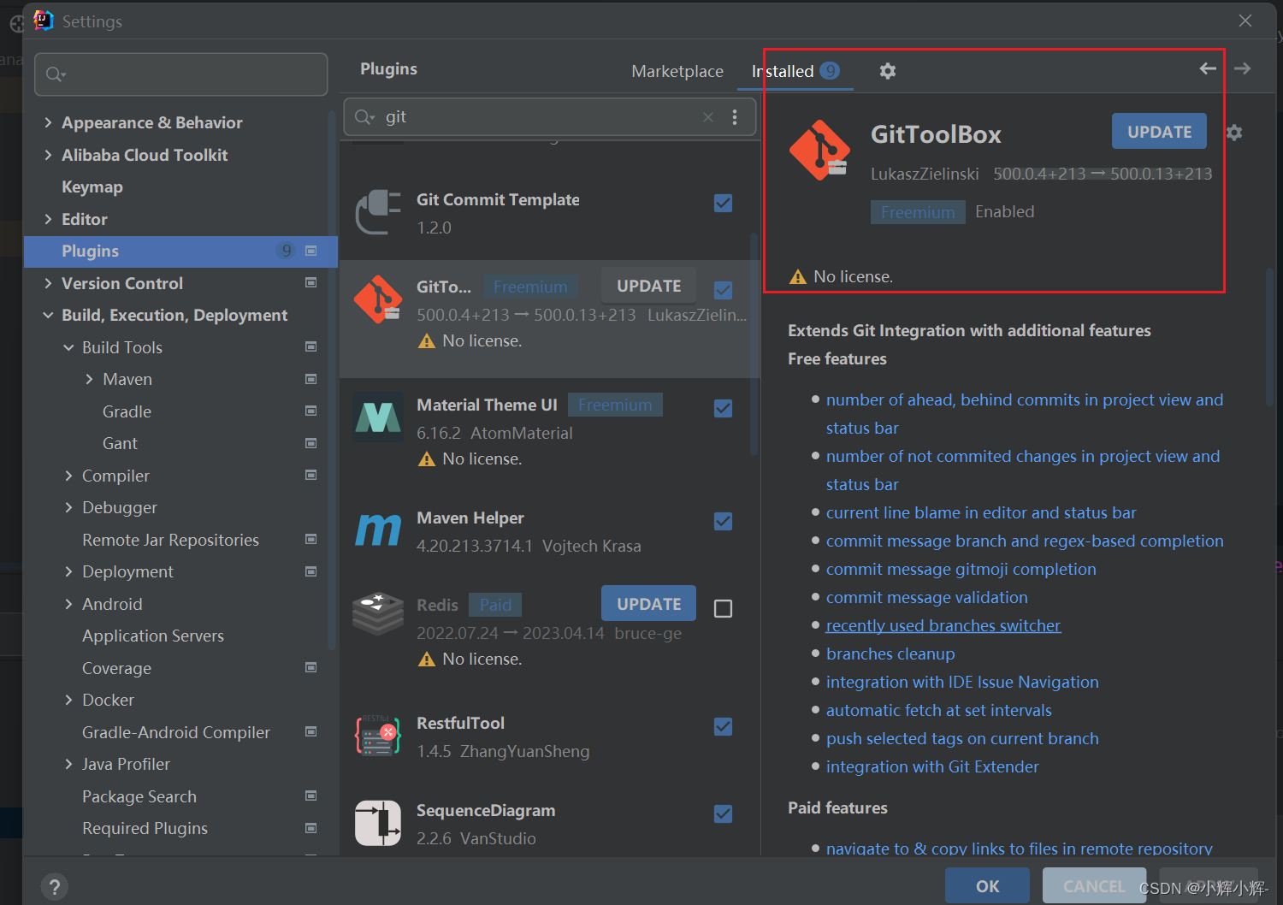Viewport: 1283px width, 905px height.
Task: Click the help question mark button
Action: [54, 886]
